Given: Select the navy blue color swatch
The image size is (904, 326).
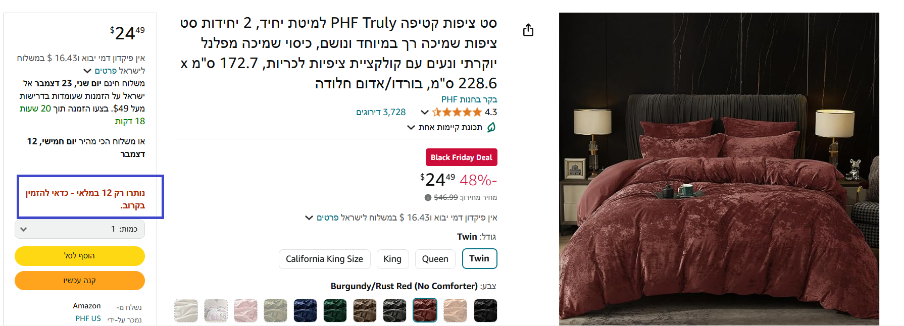Looking at the screenshot, I should pos(305,310).
